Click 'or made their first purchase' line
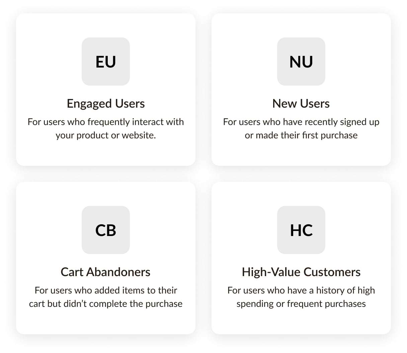 click(x=301, y=135)
